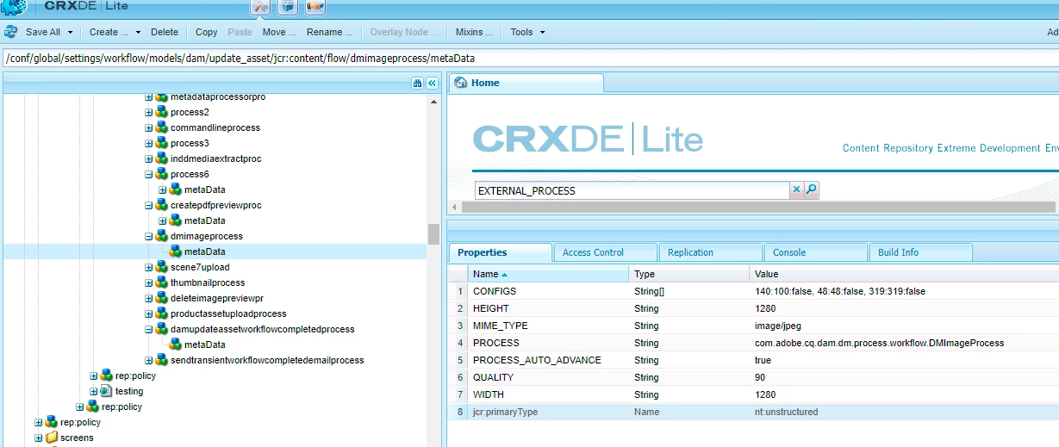Screen dimensions: 1059x447
Task: Open Create dropdown arrow
Action: pyautogui.click(x=138, y=33)
